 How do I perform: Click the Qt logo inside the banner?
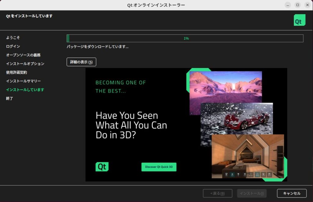click(102, 167)
